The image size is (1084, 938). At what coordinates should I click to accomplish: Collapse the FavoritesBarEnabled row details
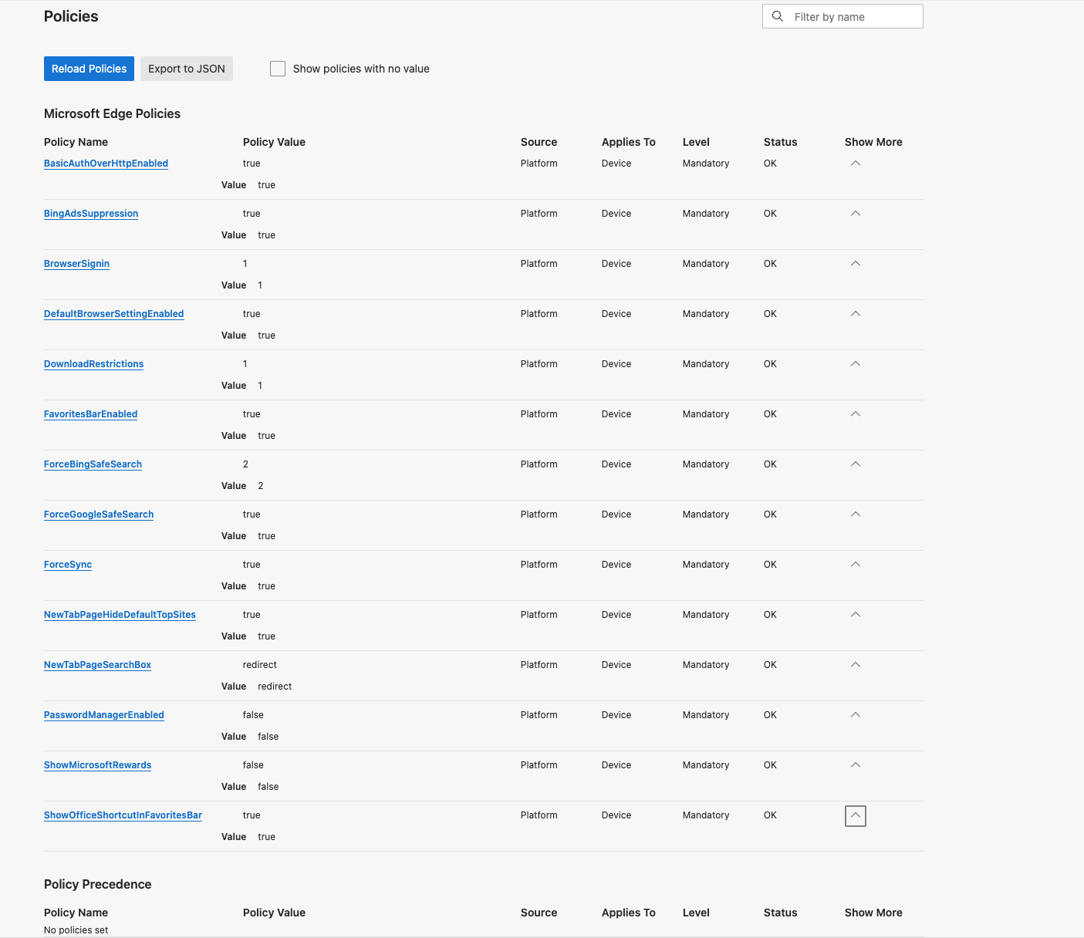pos(855,414)
